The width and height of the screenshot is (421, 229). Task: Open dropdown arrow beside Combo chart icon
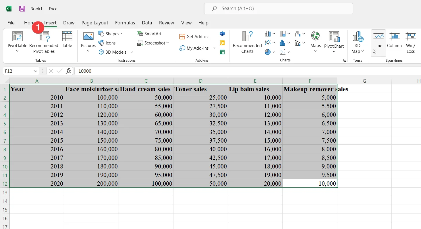[304, 43]
